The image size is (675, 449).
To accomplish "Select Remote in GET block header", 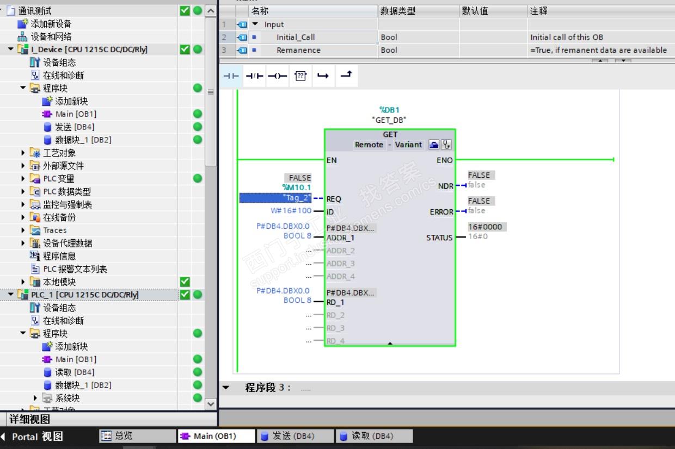I will point(369,145).
